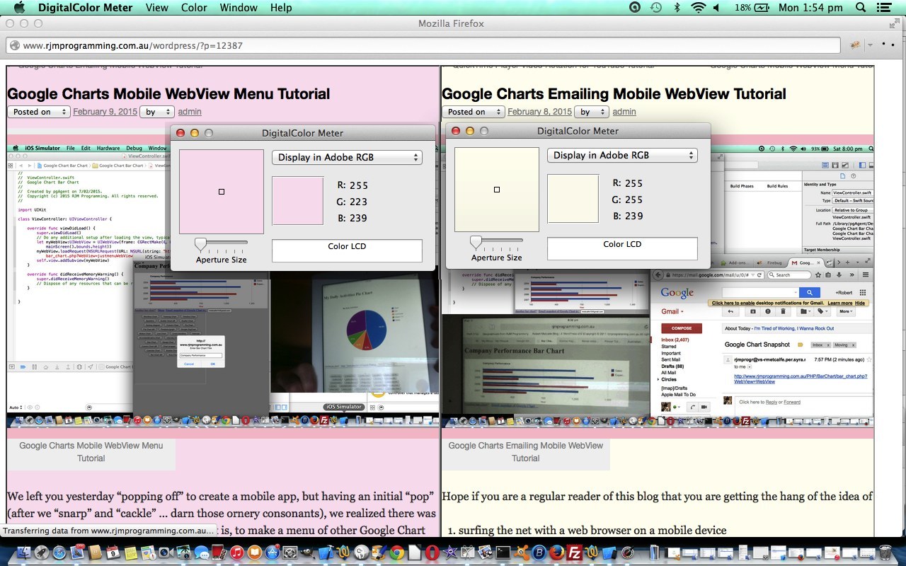Open 'by' dropdown of Emailing Tutorial post
906x566 pixels.
[x=591, y=112]
